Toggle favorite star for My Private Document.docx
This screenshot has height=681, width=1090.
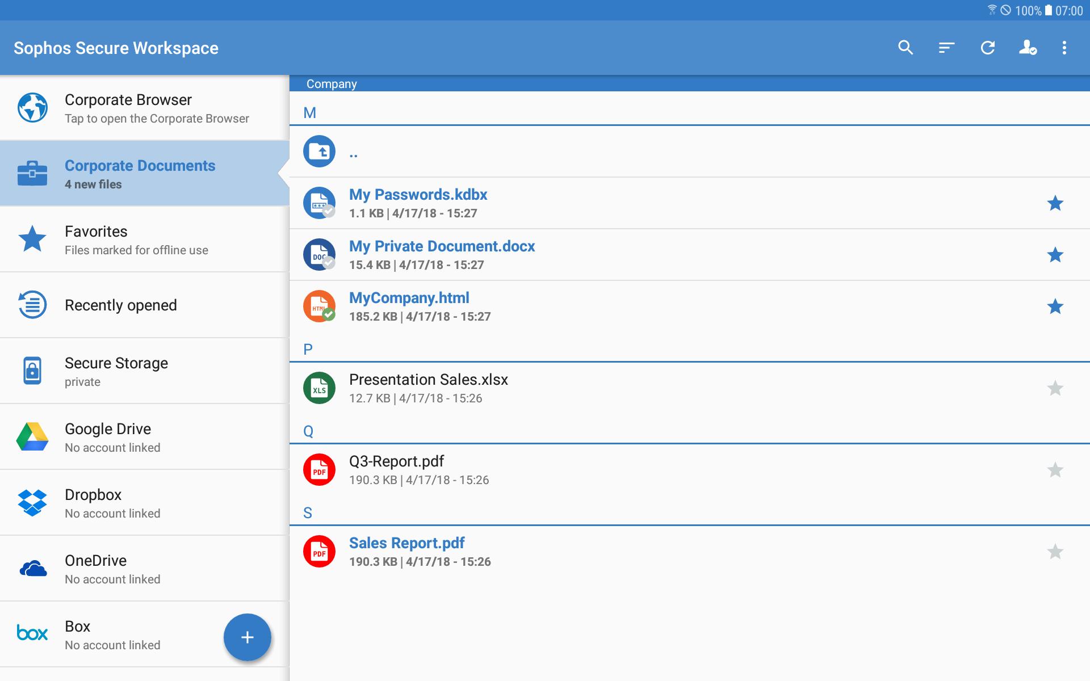1055,255
